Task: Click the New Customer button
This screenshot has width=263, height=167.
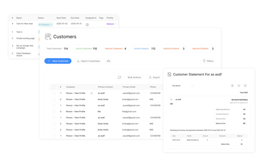Action: (x=58, y=61)
